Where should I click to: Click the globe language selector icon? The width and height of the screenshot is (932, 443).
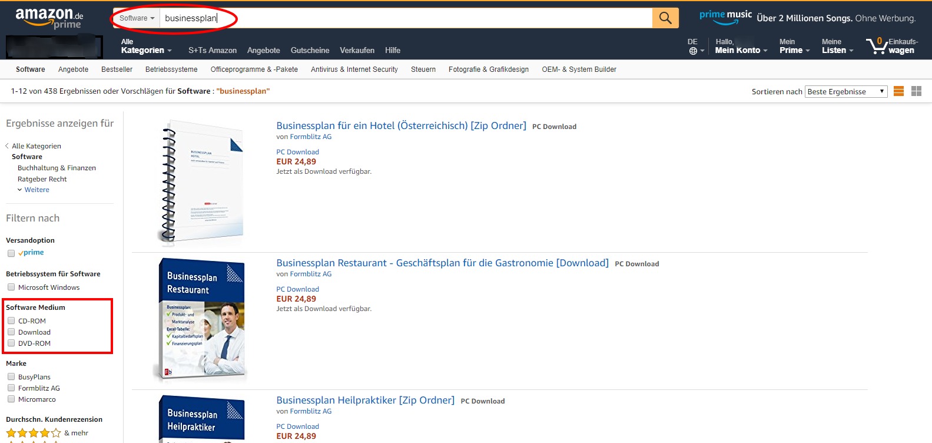[x=693, y=51]
